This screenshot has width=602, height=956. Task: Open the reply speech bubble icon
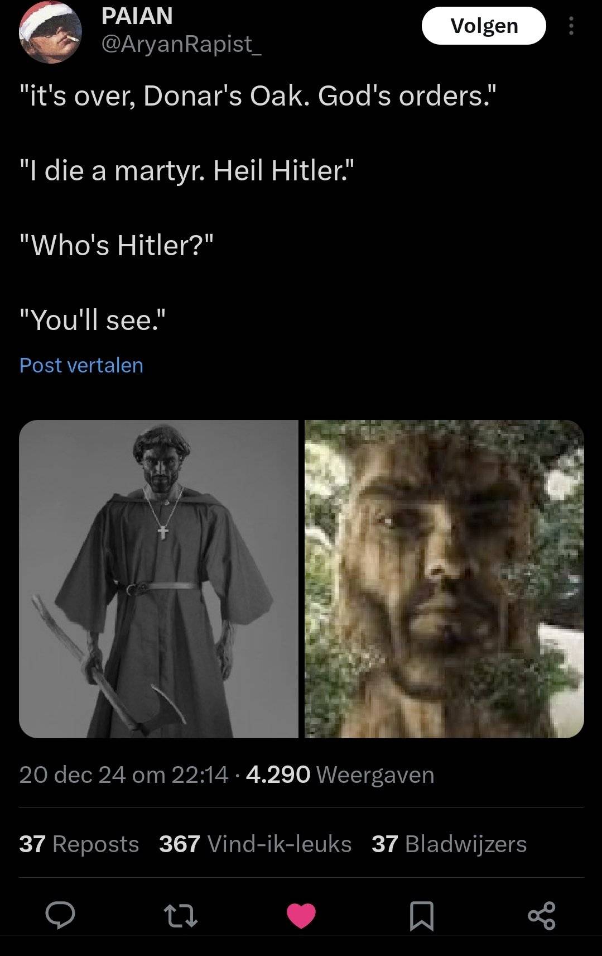point(60,916)
